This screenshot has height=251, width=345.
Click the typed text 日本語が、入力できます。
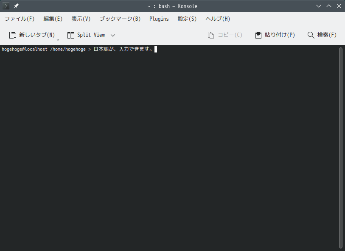(123, 49)
